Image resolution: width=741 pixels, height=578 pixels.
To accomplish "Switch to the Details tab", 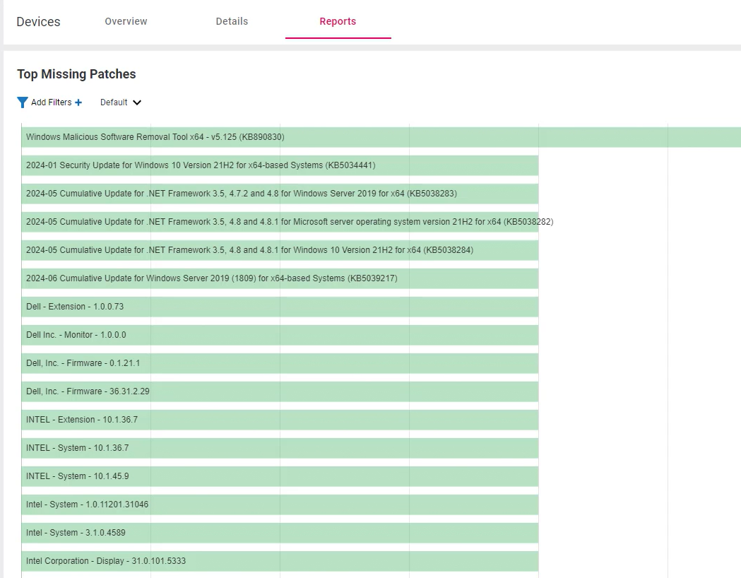I will click(232, 21).
